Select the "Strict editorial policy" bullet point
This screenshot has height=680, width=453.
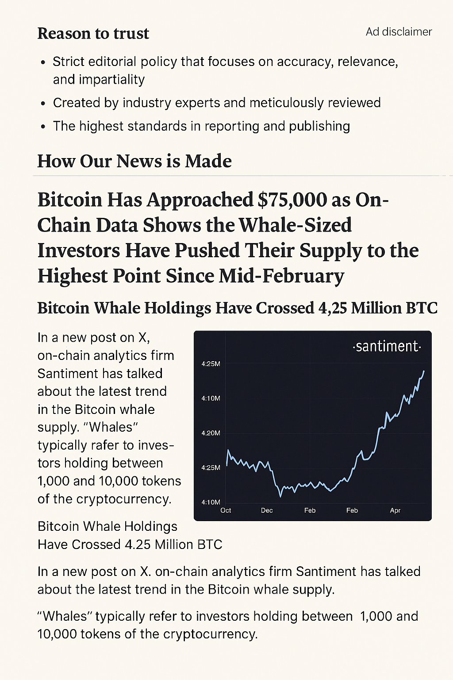pyautogui.click(x=225, y=70)
